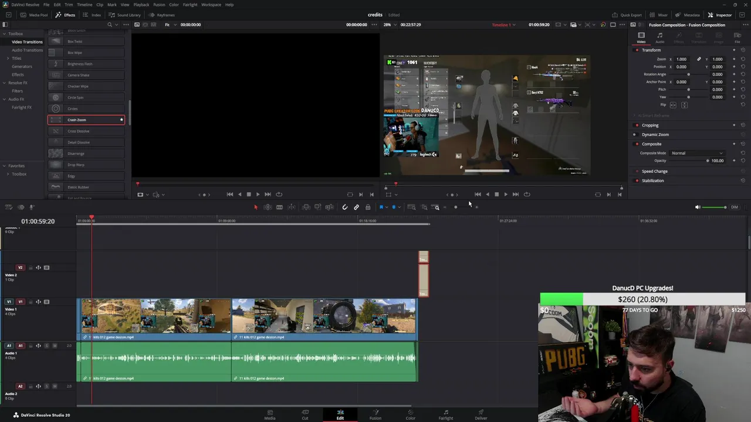This screenshot has height=422, width=751.
Task: Adjust the monitor volume slider
Action: 715,207
